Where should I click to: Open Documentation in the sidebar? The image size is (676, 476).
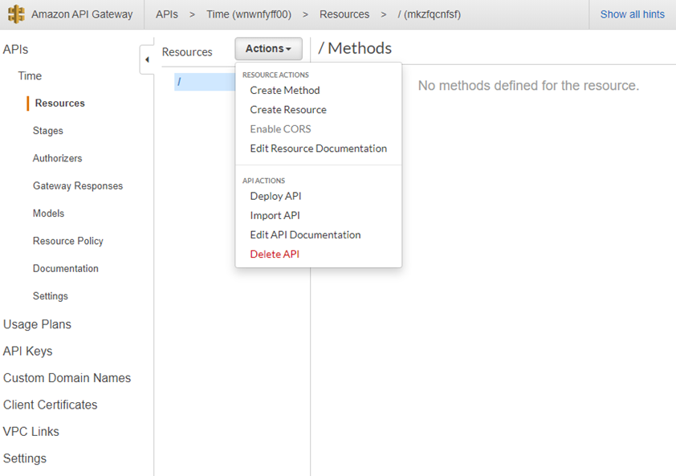click(66, 269)
